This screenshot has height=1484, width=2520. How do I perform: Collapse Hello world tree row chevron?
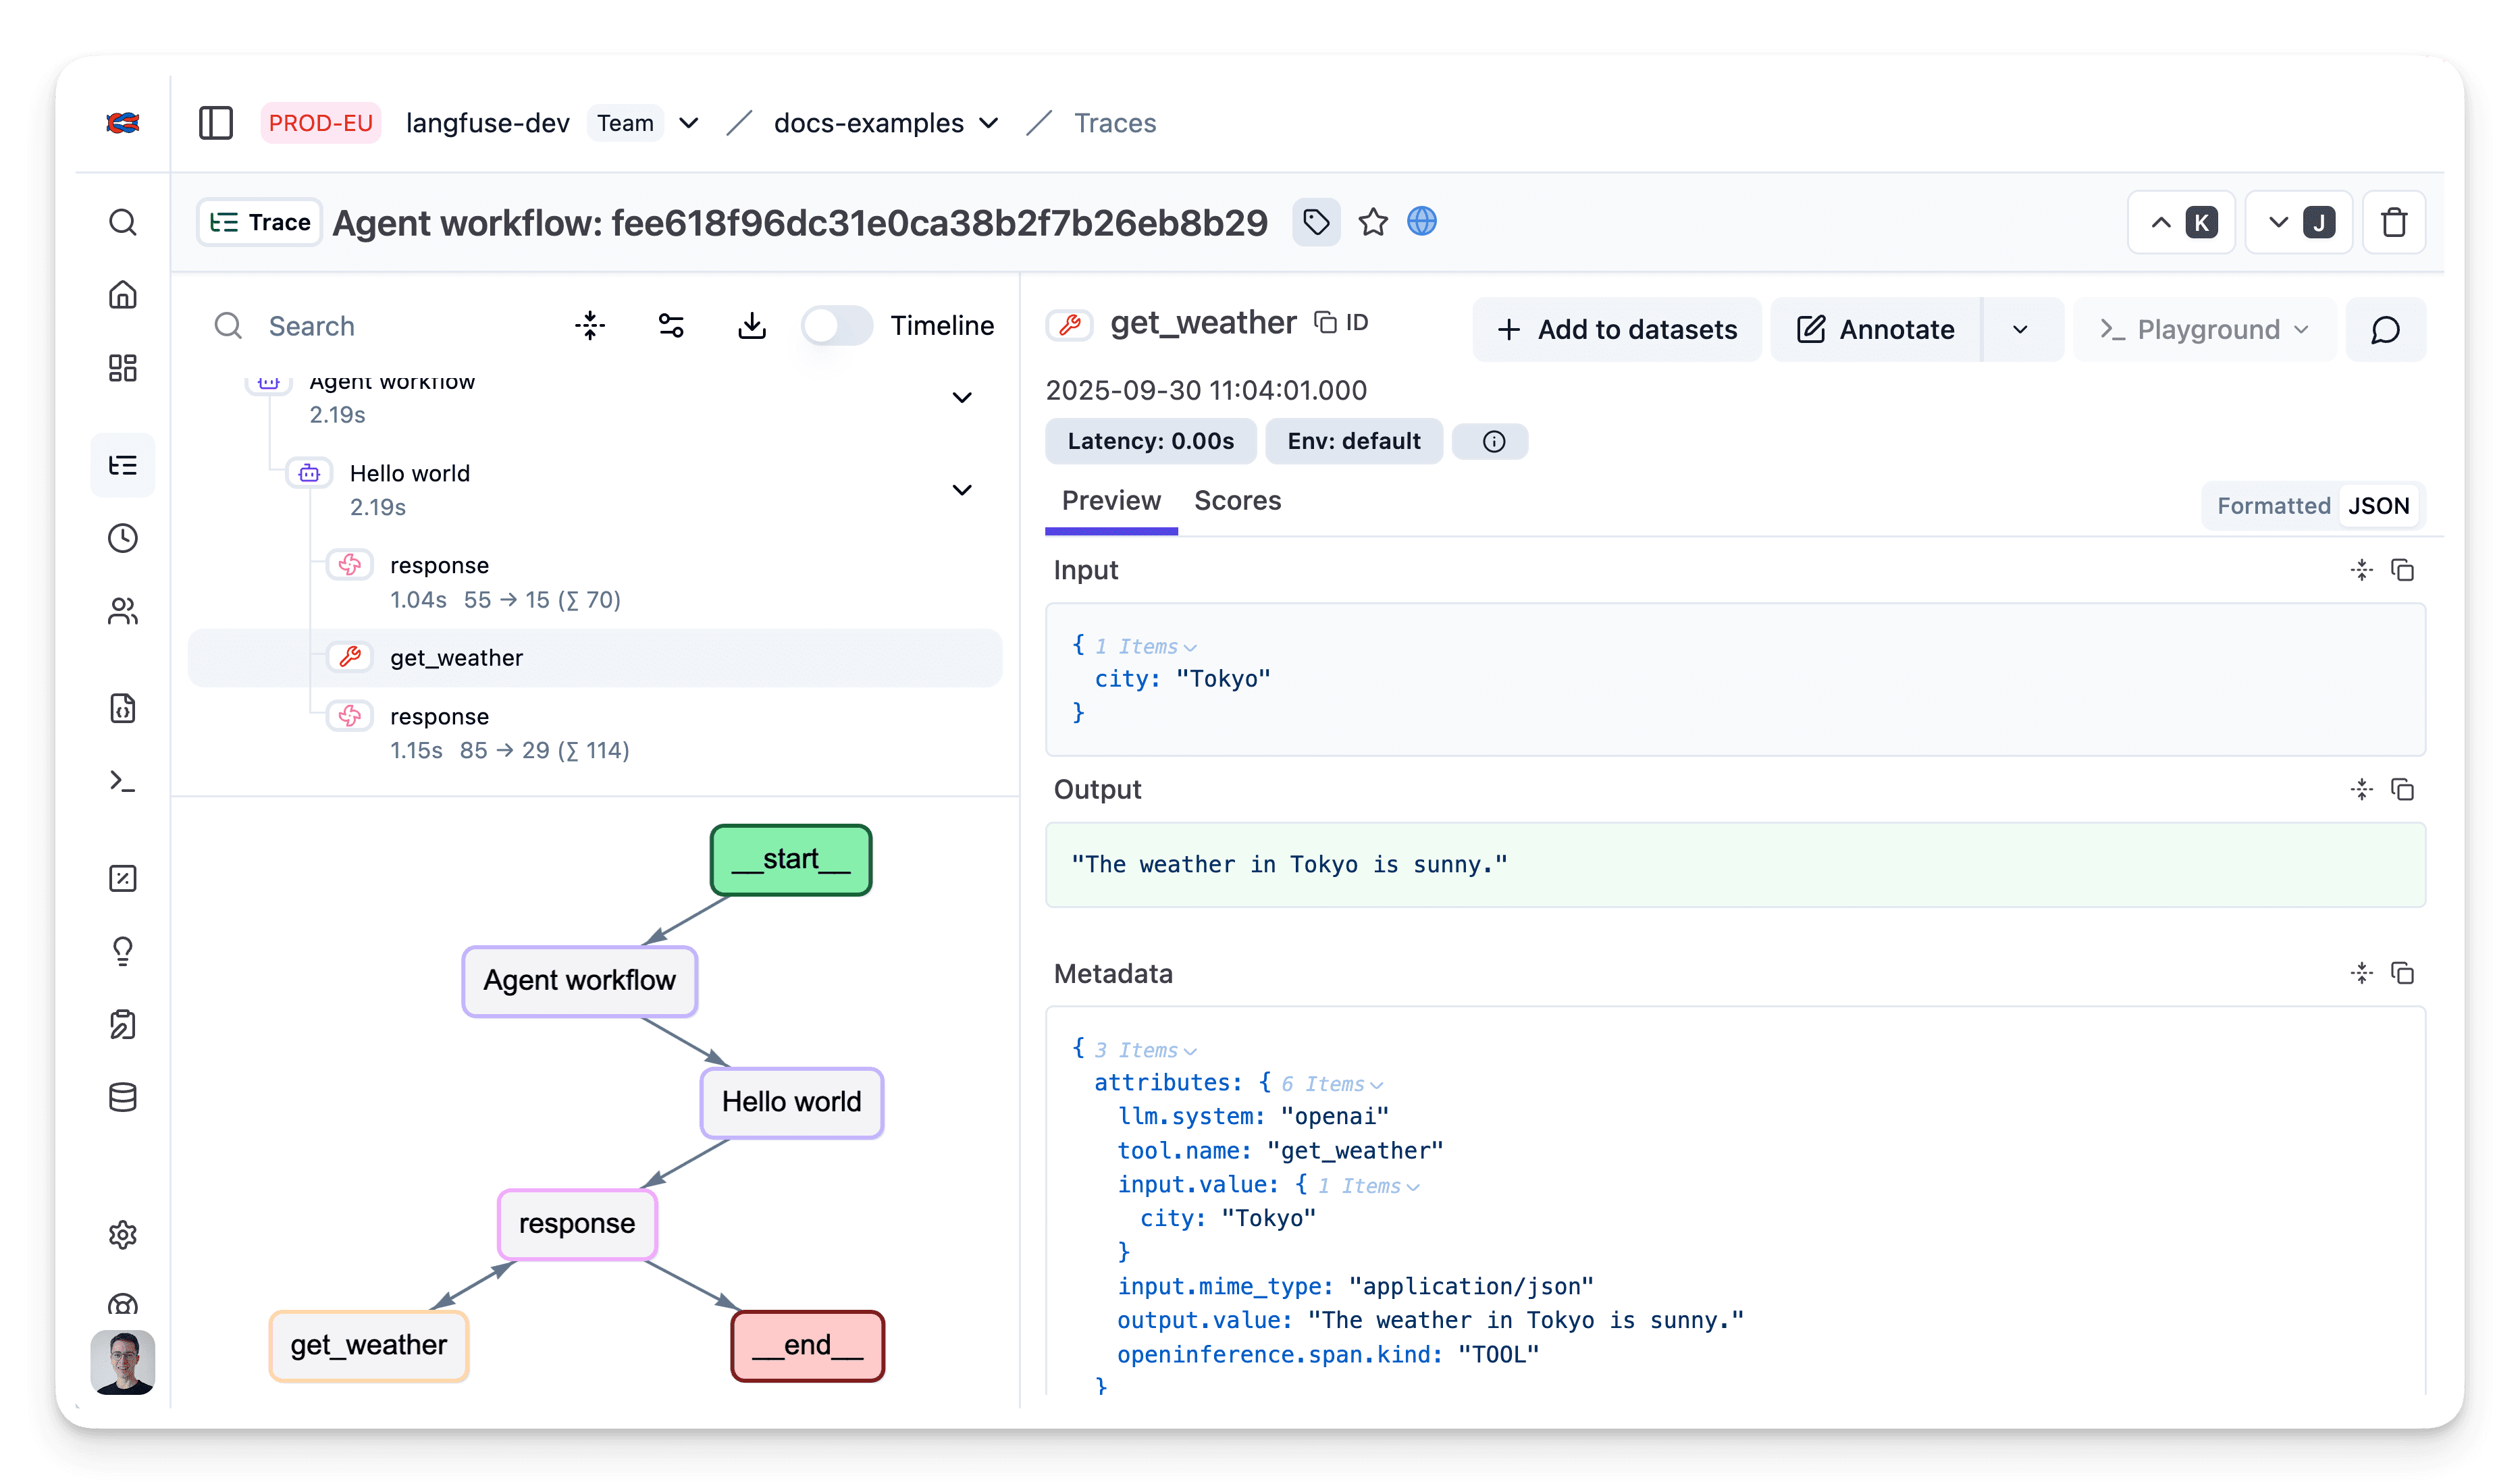tap(962, 490)
